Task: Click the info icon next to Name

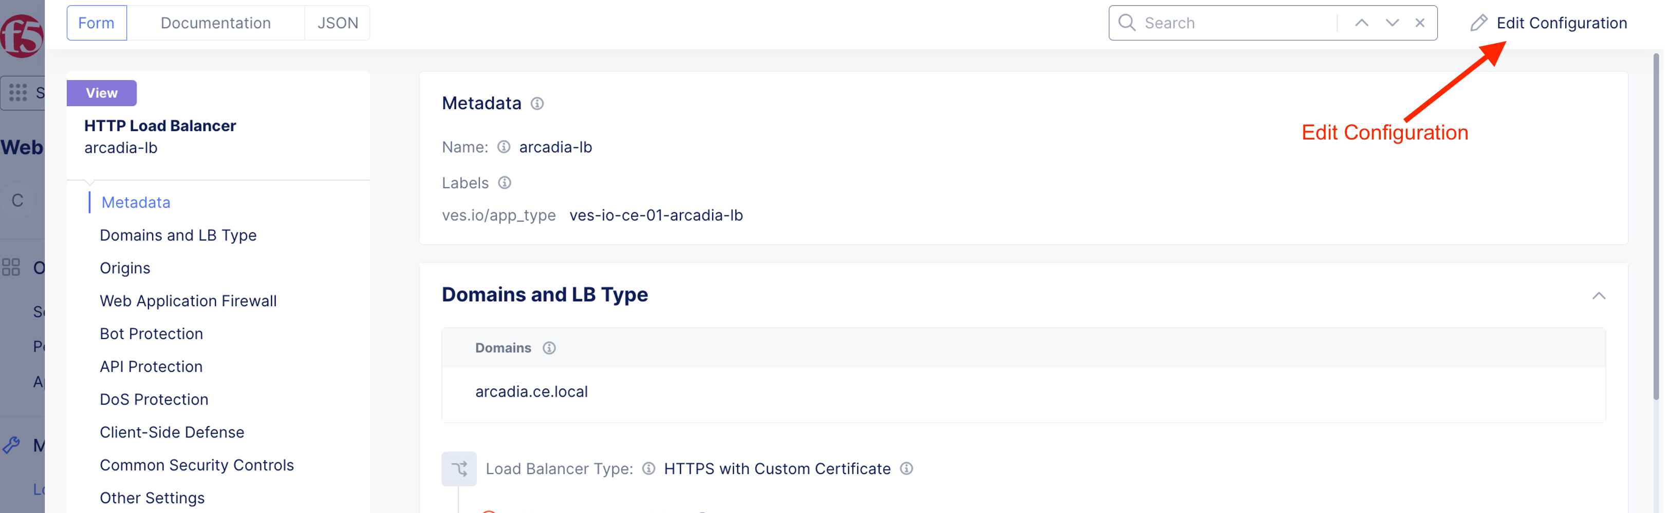Action: 504,148
